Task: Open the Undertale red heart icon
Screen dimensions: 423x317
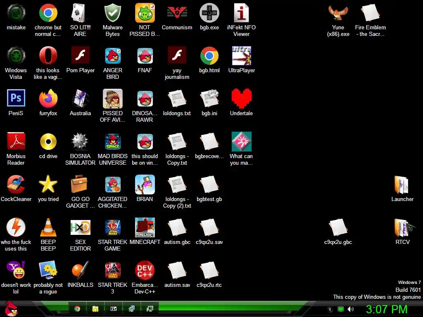Action: tap(241, 99)
